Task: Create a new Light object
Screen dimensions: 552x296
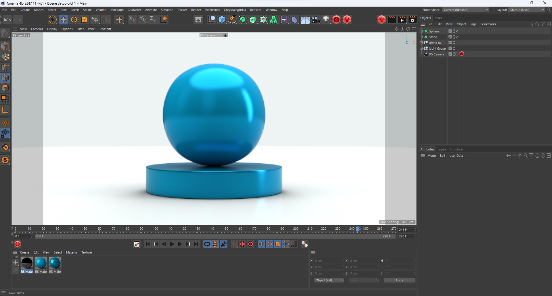Action: [x=326, y=20]
